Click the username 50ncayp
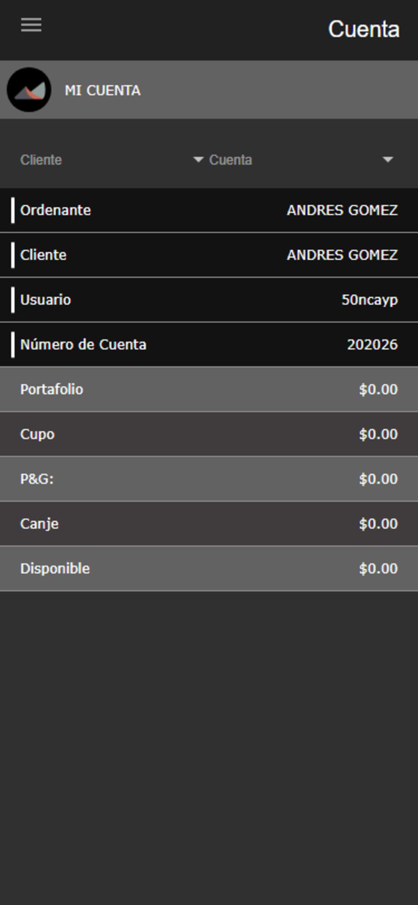 (370, 300)
